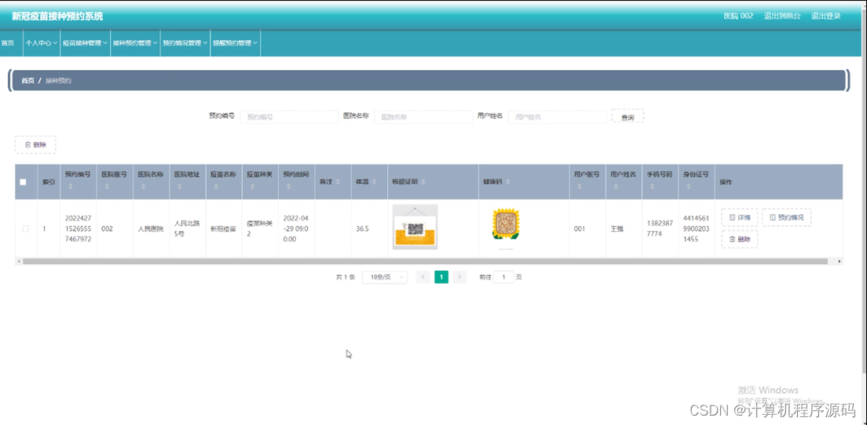867x425 pixels.
Task: Expand the 接种预约管理 menu arrow
Action: click(x=155, y=43)
